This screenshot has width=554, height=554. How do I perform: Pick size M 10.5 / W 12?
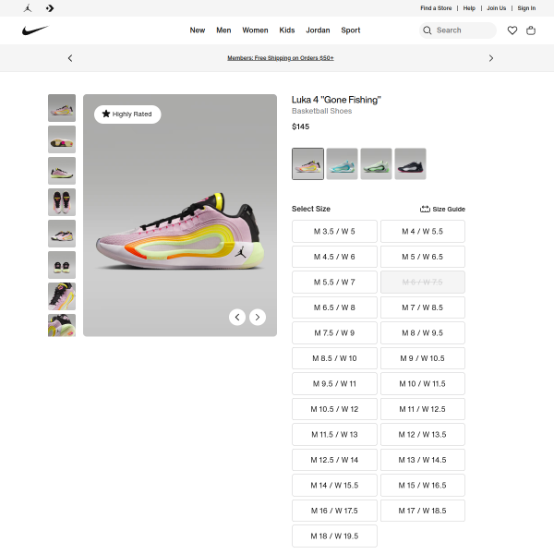tap(334, 409)
